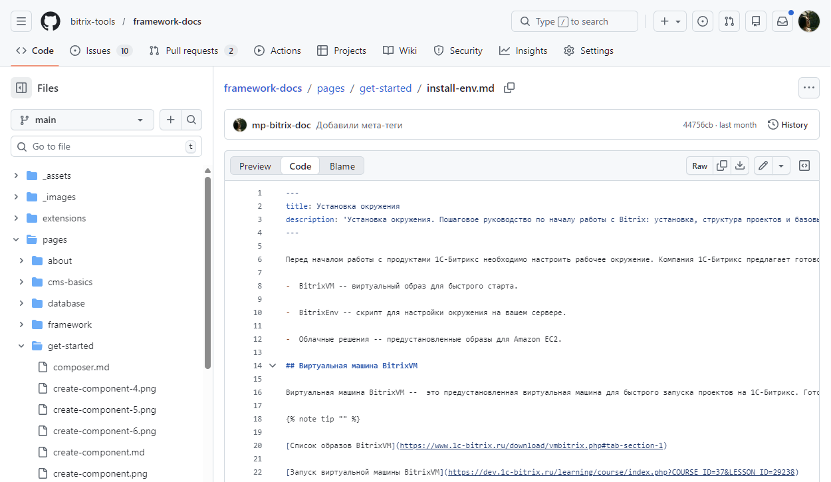
Task: Copy file path with the copy icon
Action: [509, 88]
